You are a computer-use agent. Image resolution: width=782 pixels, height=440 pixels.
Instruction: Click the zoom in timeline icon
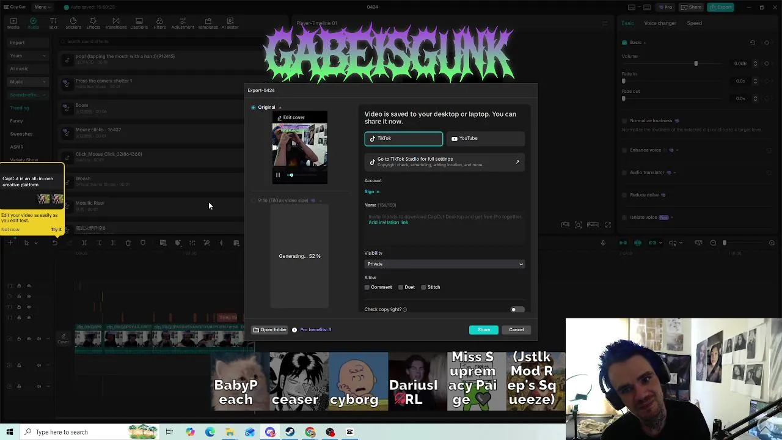[x=772, y=243]
